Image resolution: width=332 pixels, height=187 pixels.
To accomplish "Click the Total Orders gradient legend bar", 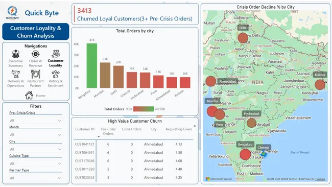I will coord(144,109).
